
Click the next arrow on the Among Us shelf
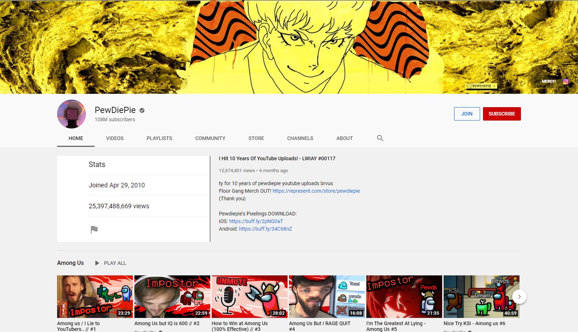point(519,297)
